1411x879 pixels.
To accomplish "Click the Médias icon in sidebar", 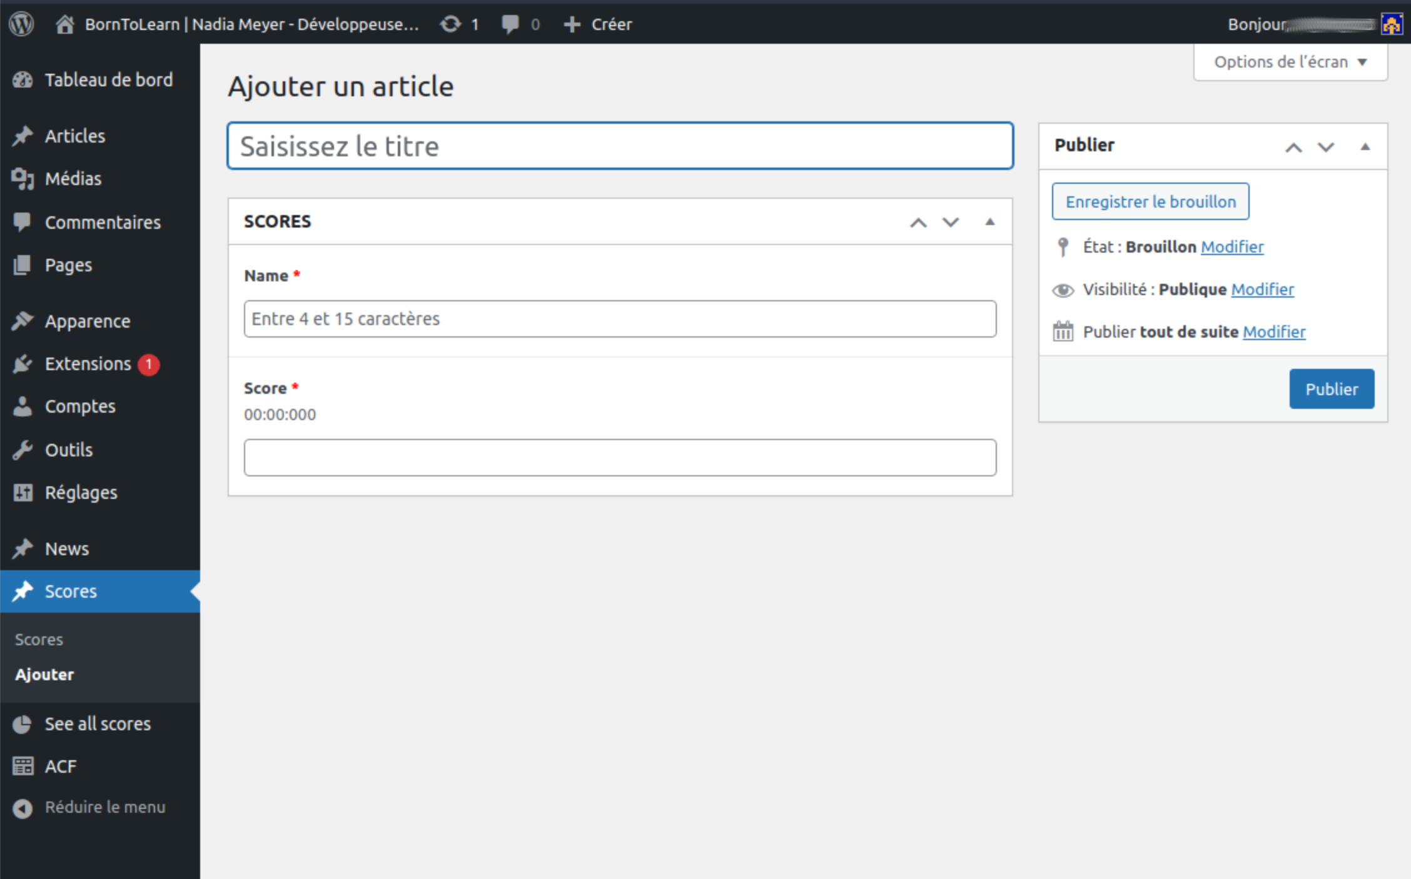I will tap(23, 179).
